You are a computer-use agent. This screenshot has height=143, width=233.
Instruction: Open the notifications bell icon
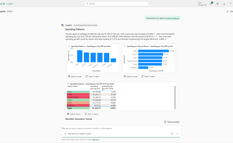[x=211, y=4]
